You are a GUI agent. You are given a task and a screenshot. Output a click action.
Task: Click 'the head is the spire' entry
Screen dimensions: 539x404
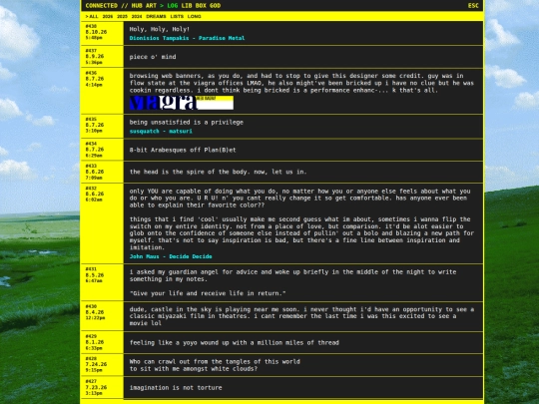click(x=218, y=172)
